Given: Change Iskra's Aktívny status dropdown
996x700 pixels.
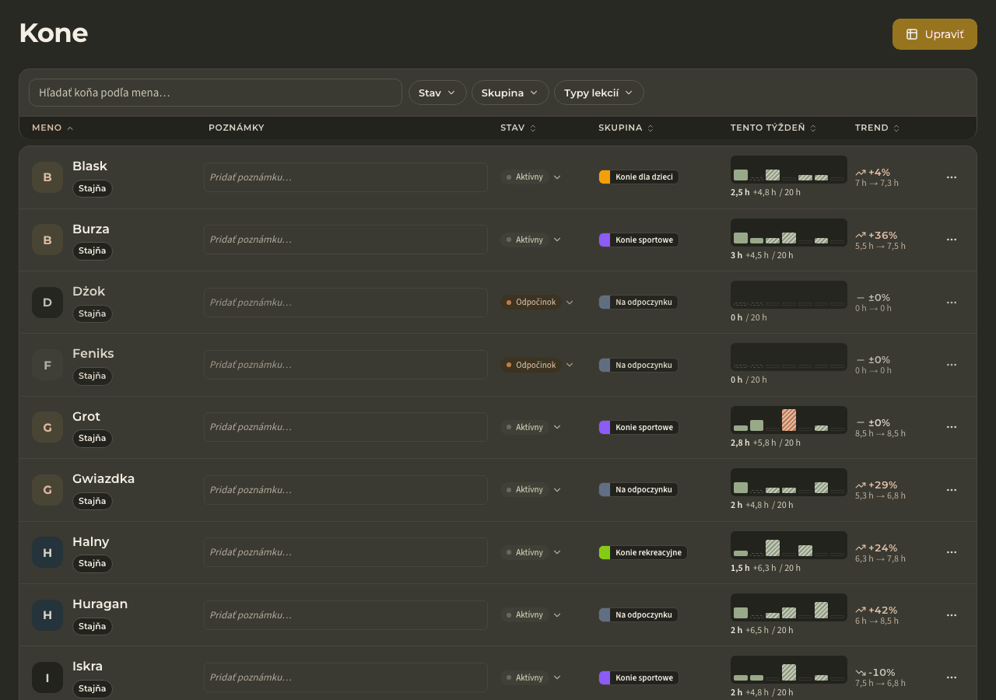Looking at the screenshot, I should (531, 677).
